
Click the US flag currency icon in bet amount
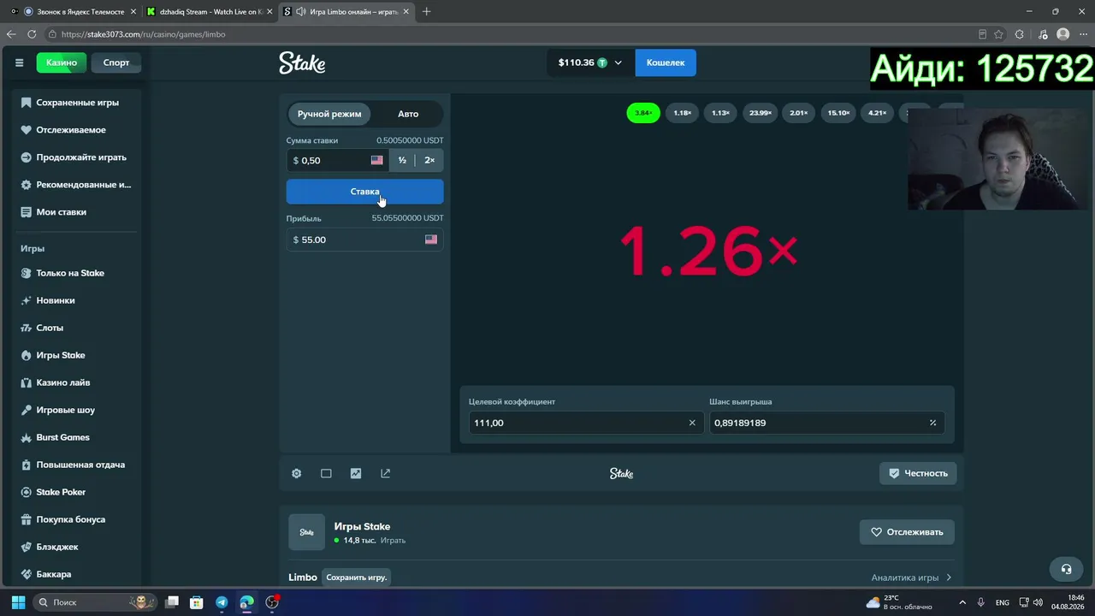coord(376,160)
